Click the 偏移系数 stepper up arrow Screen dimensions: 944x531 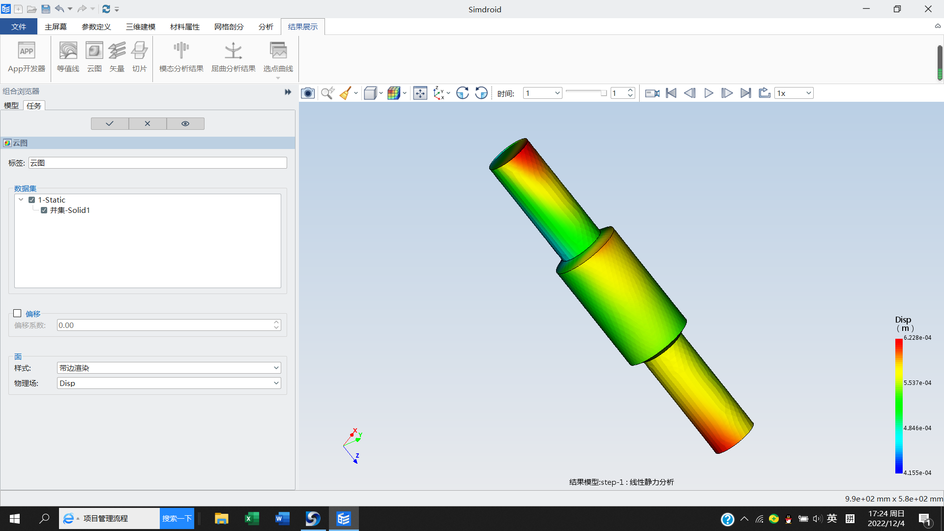click(x=276, y=323)
